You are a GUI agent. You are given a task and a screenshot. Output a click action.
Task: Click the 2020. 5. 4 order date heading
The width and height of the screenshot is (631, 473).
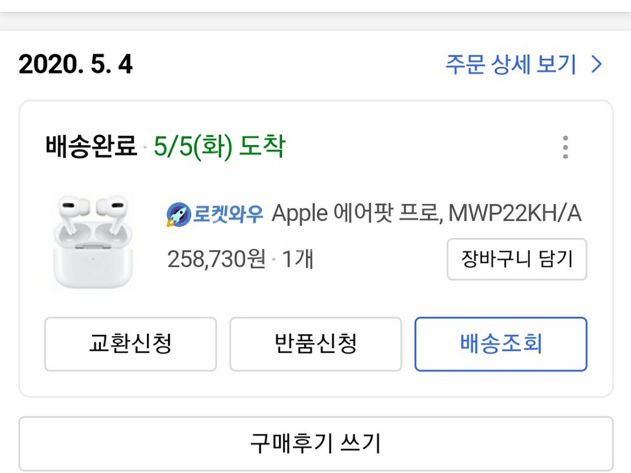coord(76,64)
